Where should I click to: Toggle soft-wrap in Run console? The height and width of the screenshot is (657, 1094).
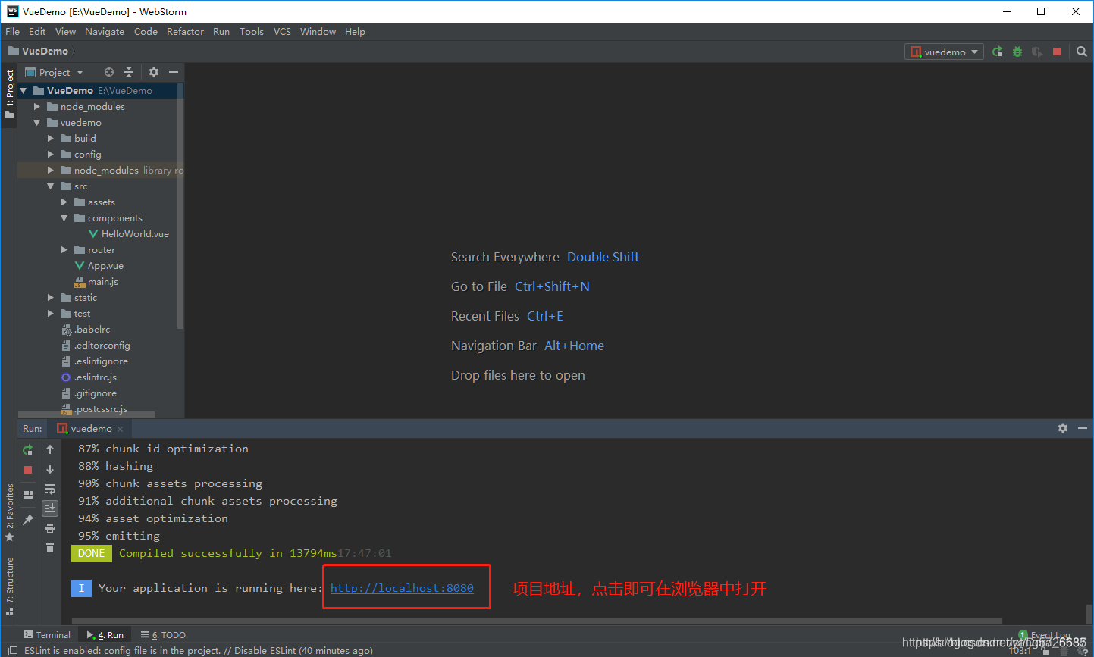tap(50, 489)
